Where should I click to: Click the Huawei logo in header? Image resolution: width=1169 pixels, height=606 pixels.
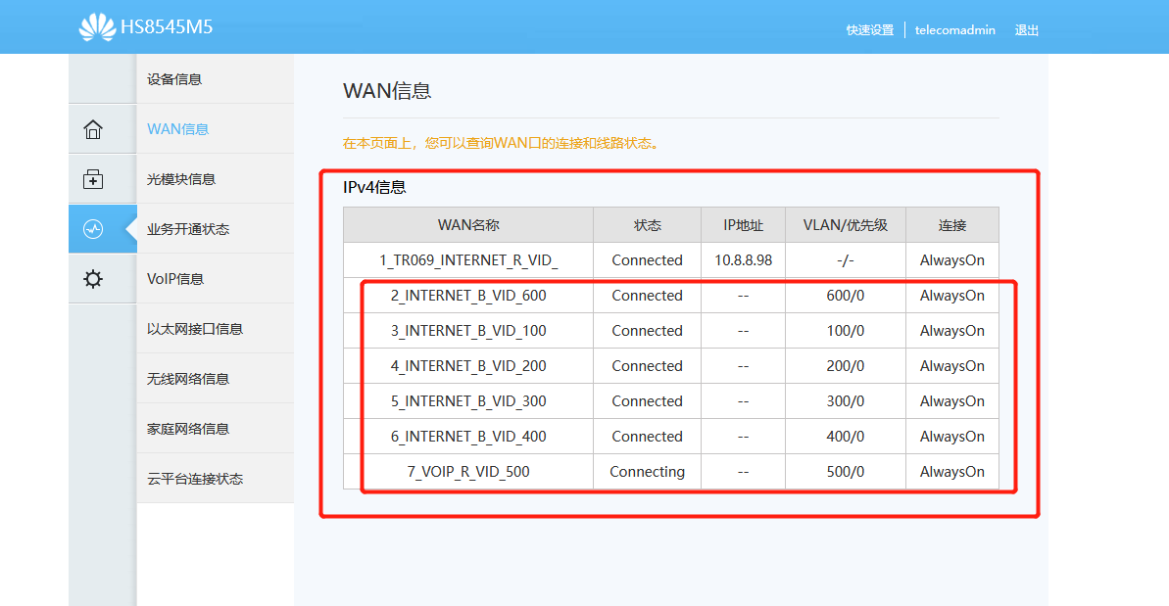click(97, 27)
